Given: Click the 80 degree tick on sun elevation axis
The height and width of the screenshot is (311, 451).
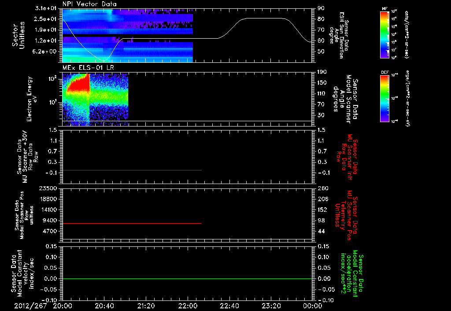Looking at the screenshot, I should [x=321, y=19].
